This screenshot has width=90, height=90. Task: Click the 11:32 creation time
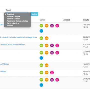click(x=85, y=81)
